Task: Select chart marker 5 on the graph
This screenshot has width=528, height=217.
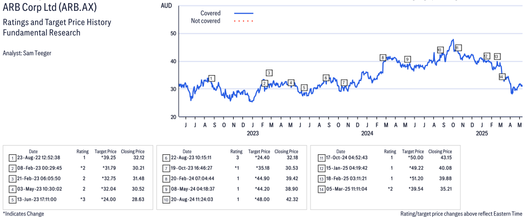Action: [x=304, y=87]
